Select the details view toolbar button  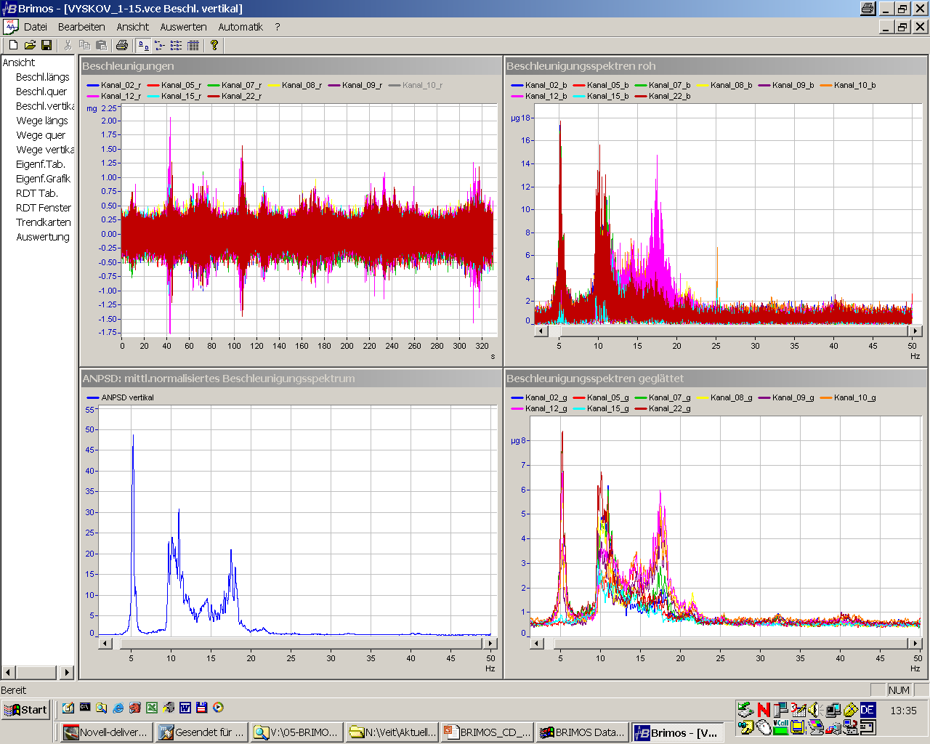coord(193,45)
